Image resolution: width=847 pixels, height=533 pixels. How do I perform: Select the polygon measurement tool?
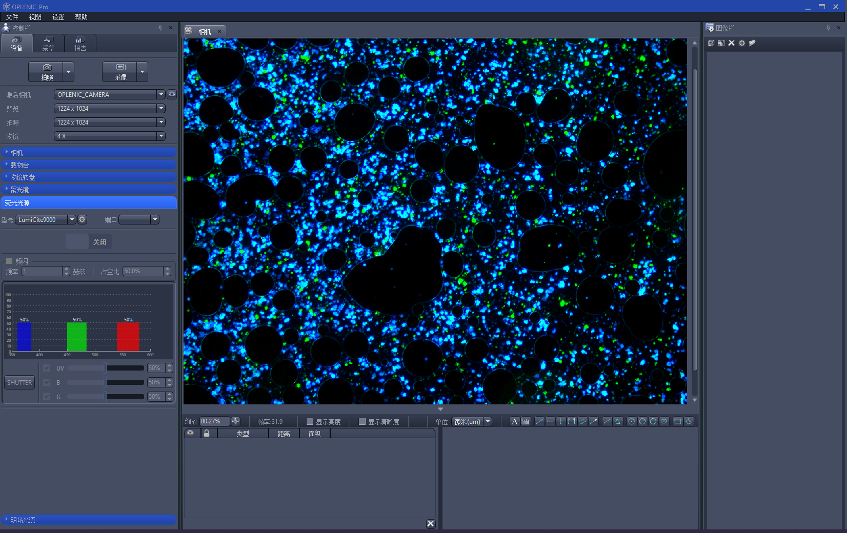pos(689,421)
